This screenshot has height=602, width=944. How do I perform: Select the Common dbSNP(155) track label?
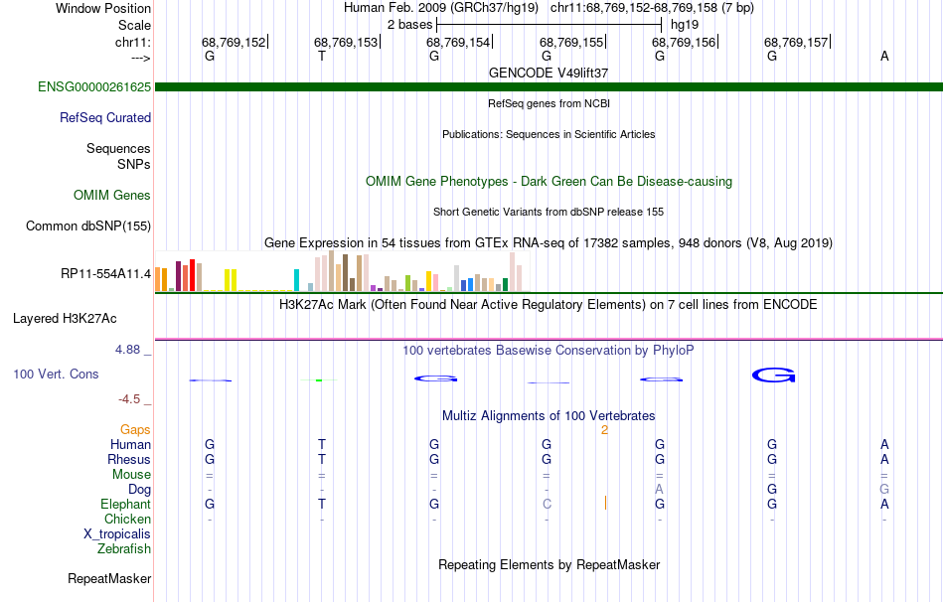tap(88, 226)
